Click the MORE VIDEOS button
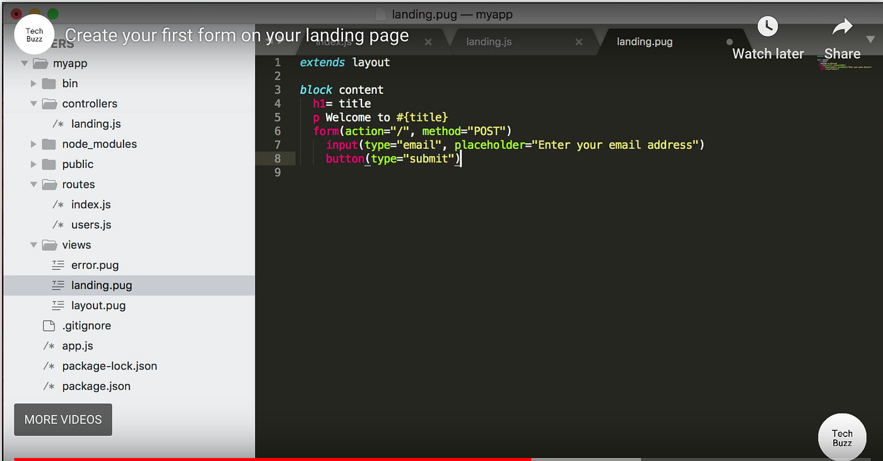The width and height of the screenshot is (883, 461). pos(62,419)
